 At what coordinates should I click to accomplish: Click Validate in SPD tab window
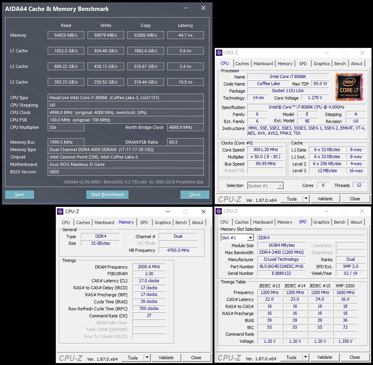[325, 357]
